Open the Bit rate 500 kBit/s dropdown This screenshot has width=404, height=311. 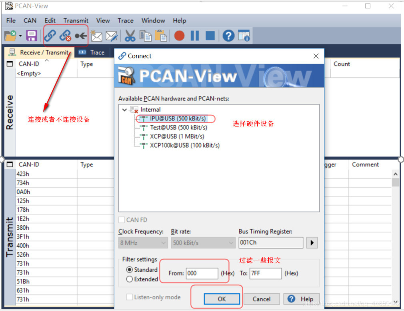(x=203, y=243)
